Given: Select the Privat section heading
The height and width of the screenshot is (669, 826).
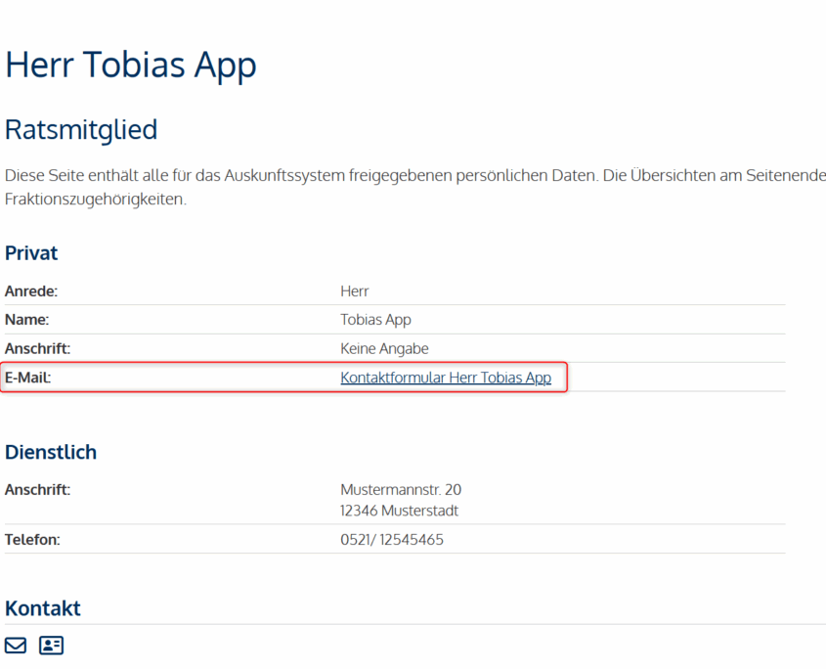Looking at the screenshot, I should pos(31,253).
